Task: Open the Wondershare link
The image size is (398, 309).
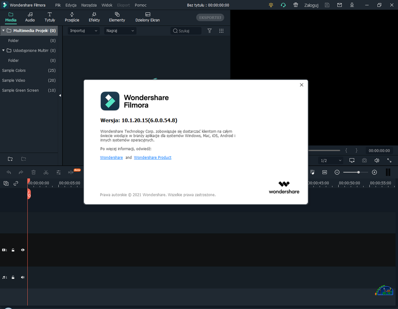Action: 111,158
